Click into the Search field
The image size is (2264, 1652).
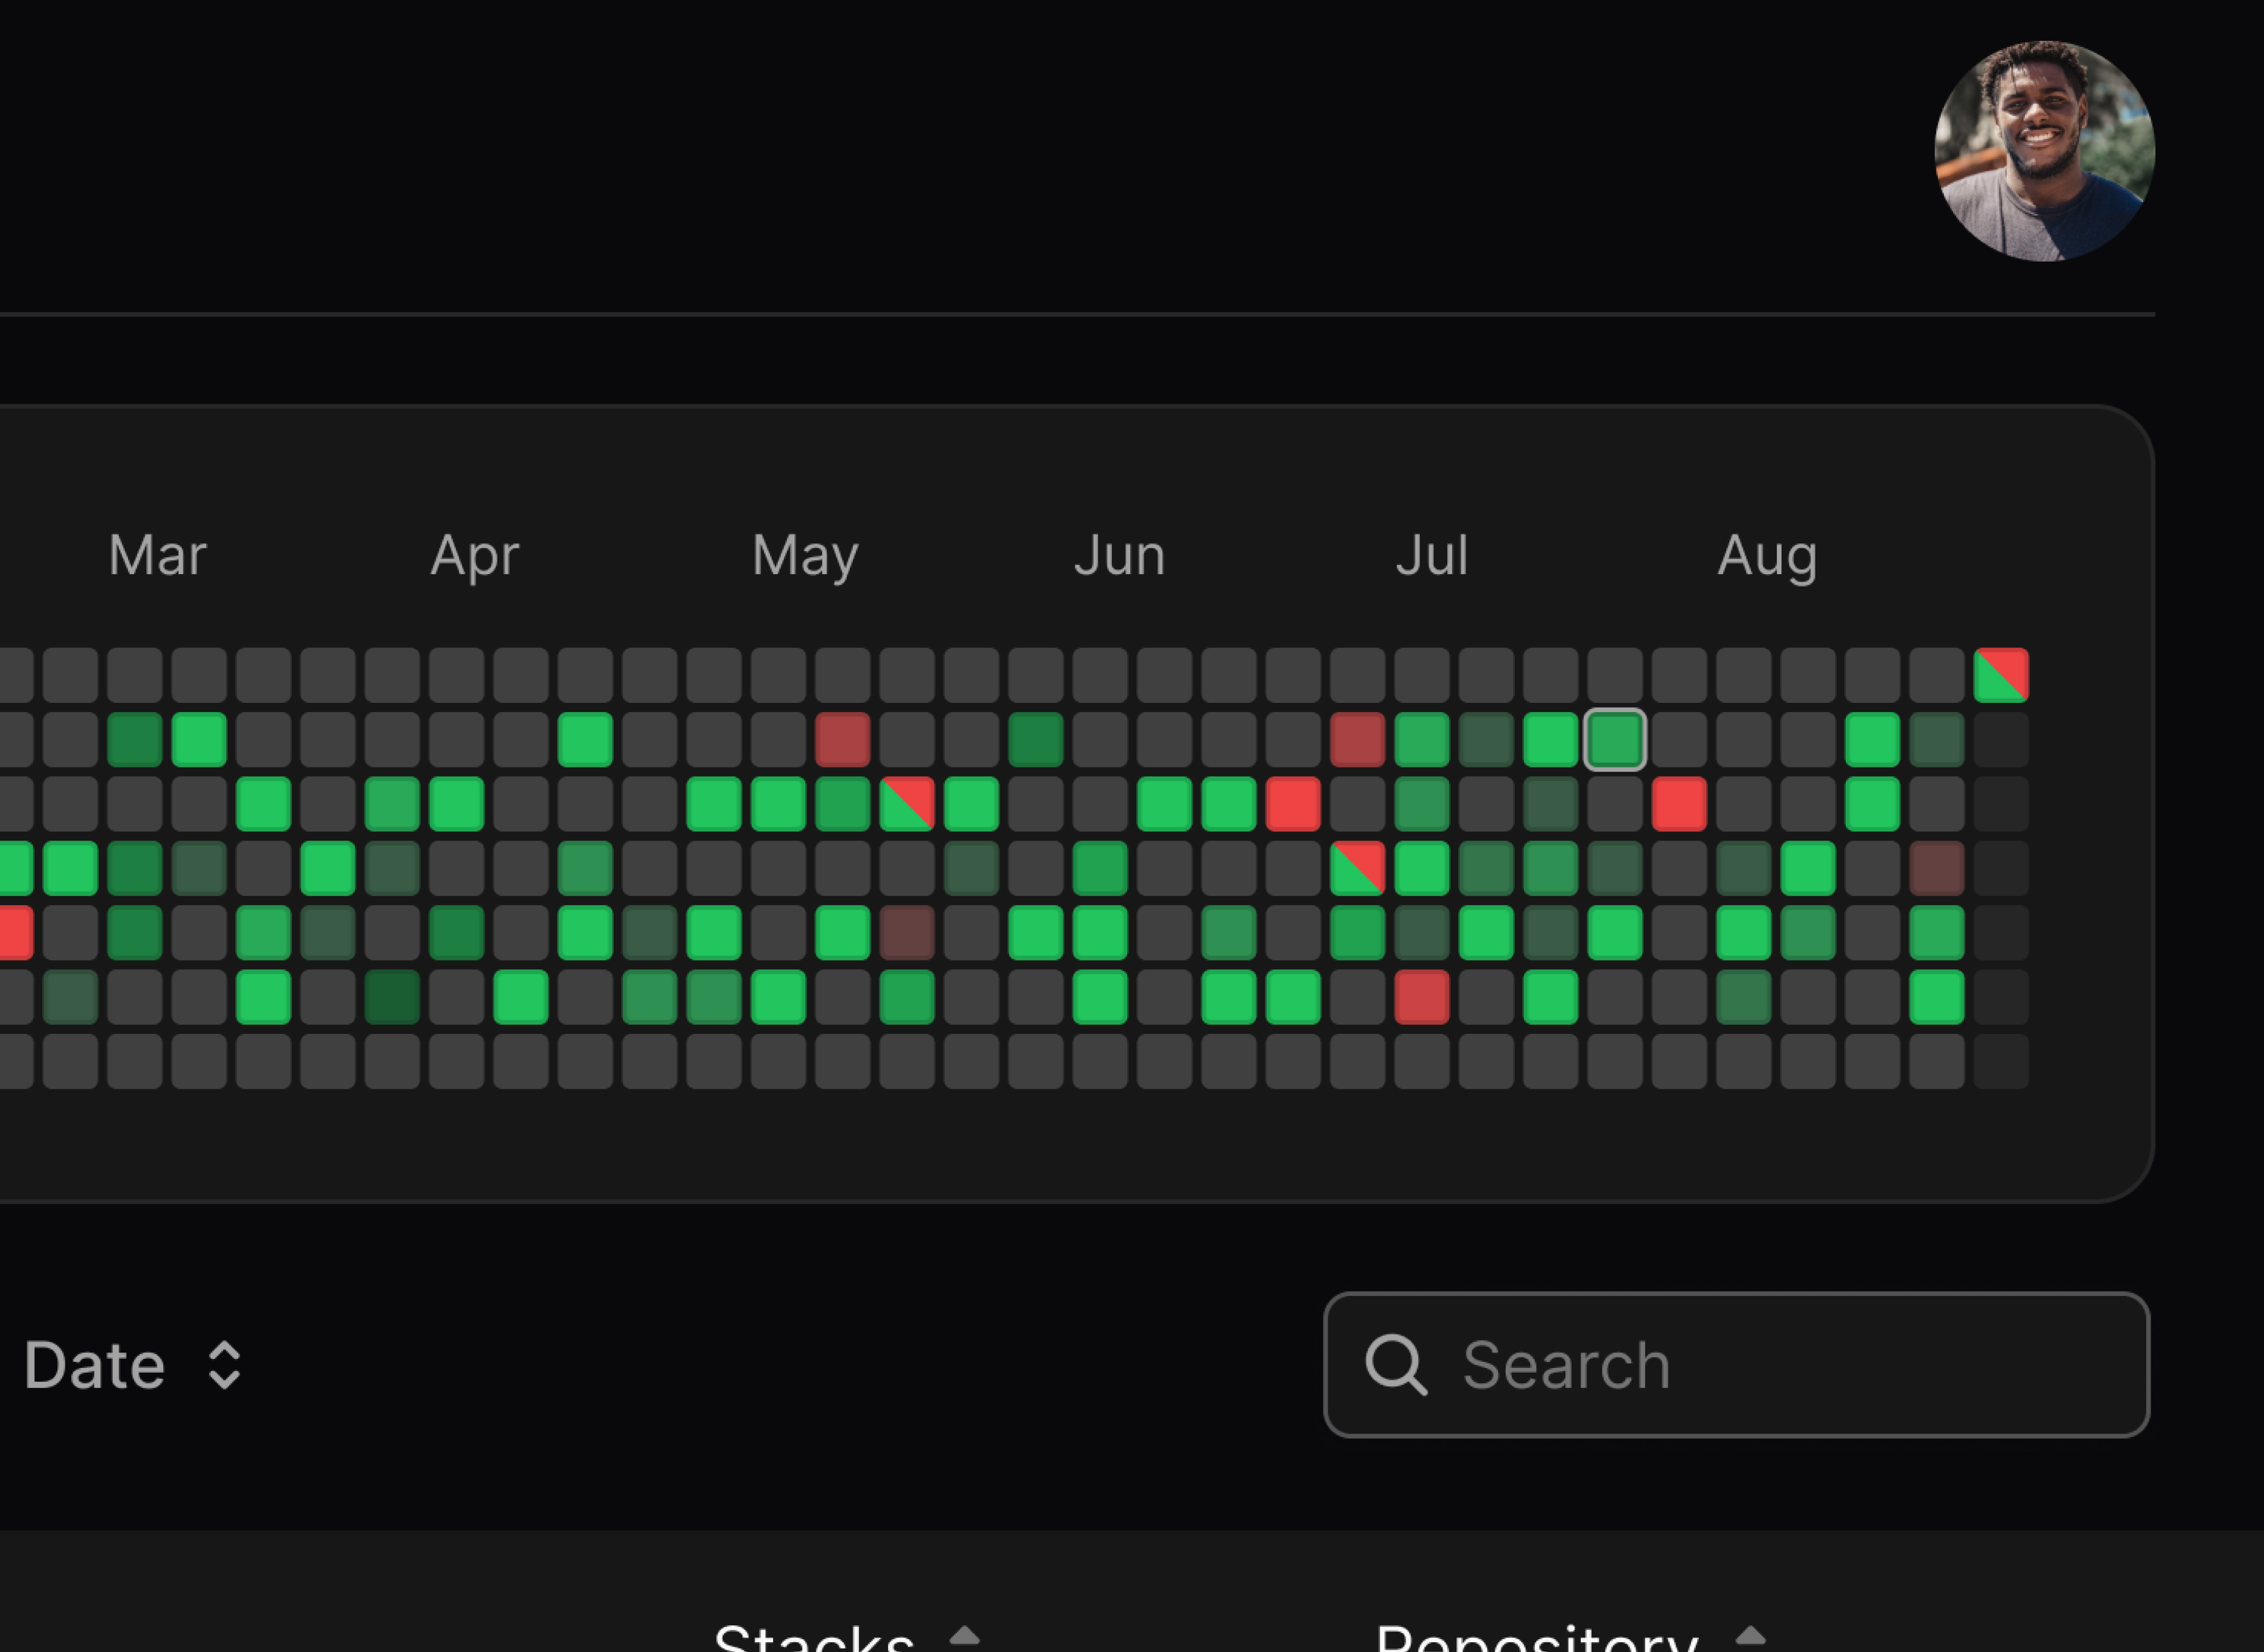click(x=1736, y=1364)
